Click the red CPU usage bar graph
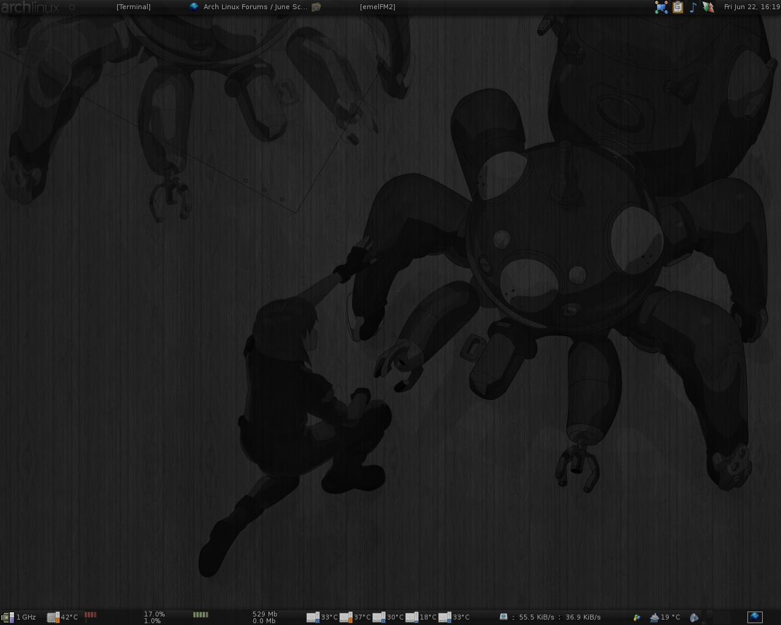 (90, 615)
